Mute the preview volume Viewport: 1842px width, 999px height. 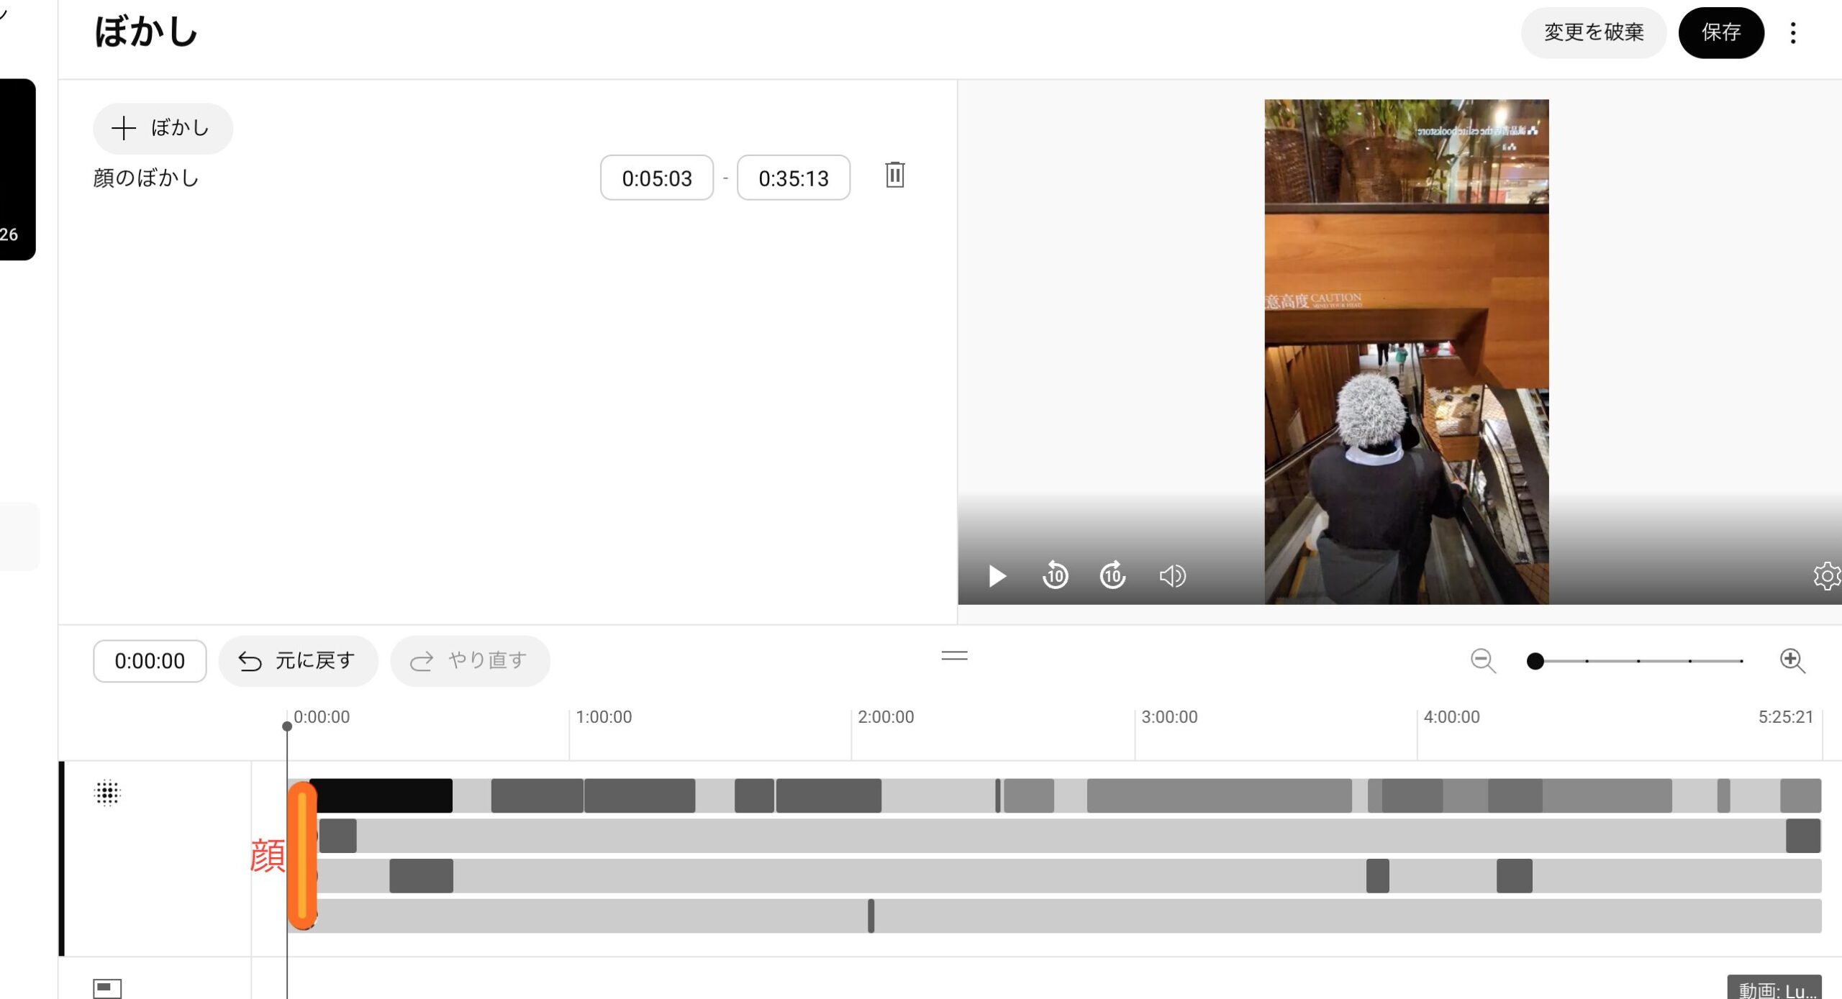[1172, 576]
